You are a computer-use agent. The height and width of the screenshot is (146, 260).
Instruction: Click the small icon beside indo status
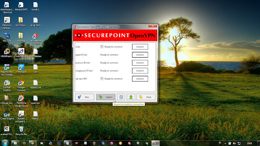point(102,47)
